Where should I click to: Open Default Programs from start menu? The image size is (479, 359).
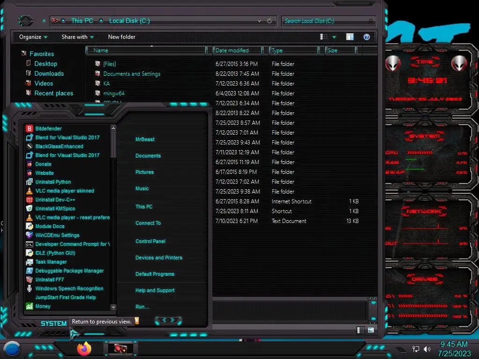click(155, 274)
